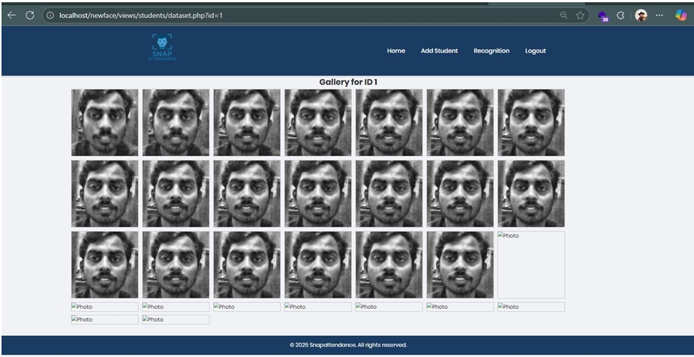This screenshot has width=694, height=357.
Task: Launch the Copilot icon in browser toolbar
Action: [680, 16]
